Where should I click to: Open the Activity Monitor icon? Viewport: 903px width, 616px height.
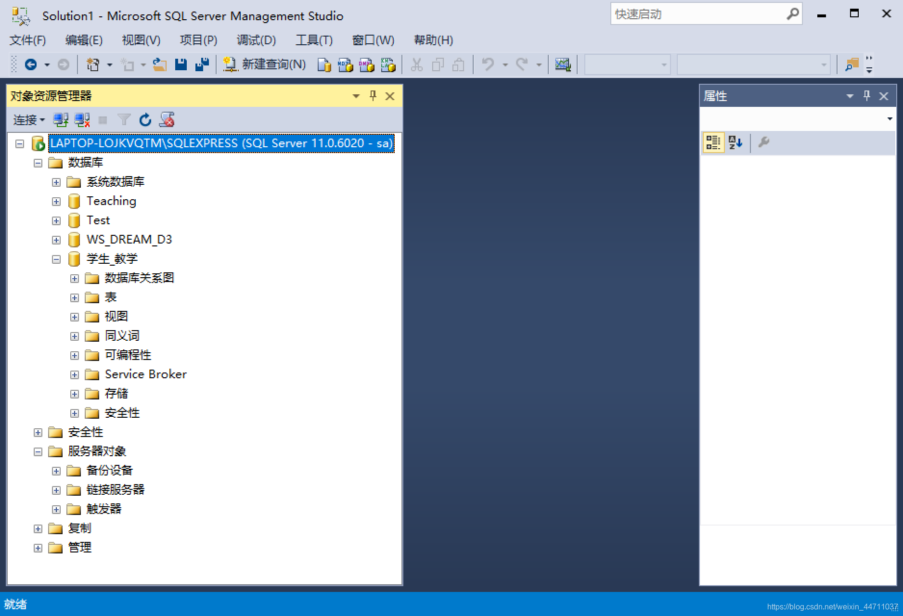563,64
